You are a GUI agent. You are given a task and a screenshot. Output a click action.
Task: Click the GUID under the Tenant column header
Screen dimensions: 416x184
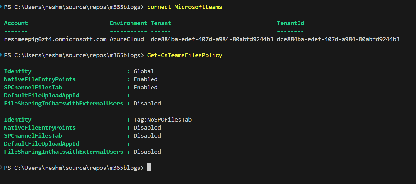[x=212, y=39]
